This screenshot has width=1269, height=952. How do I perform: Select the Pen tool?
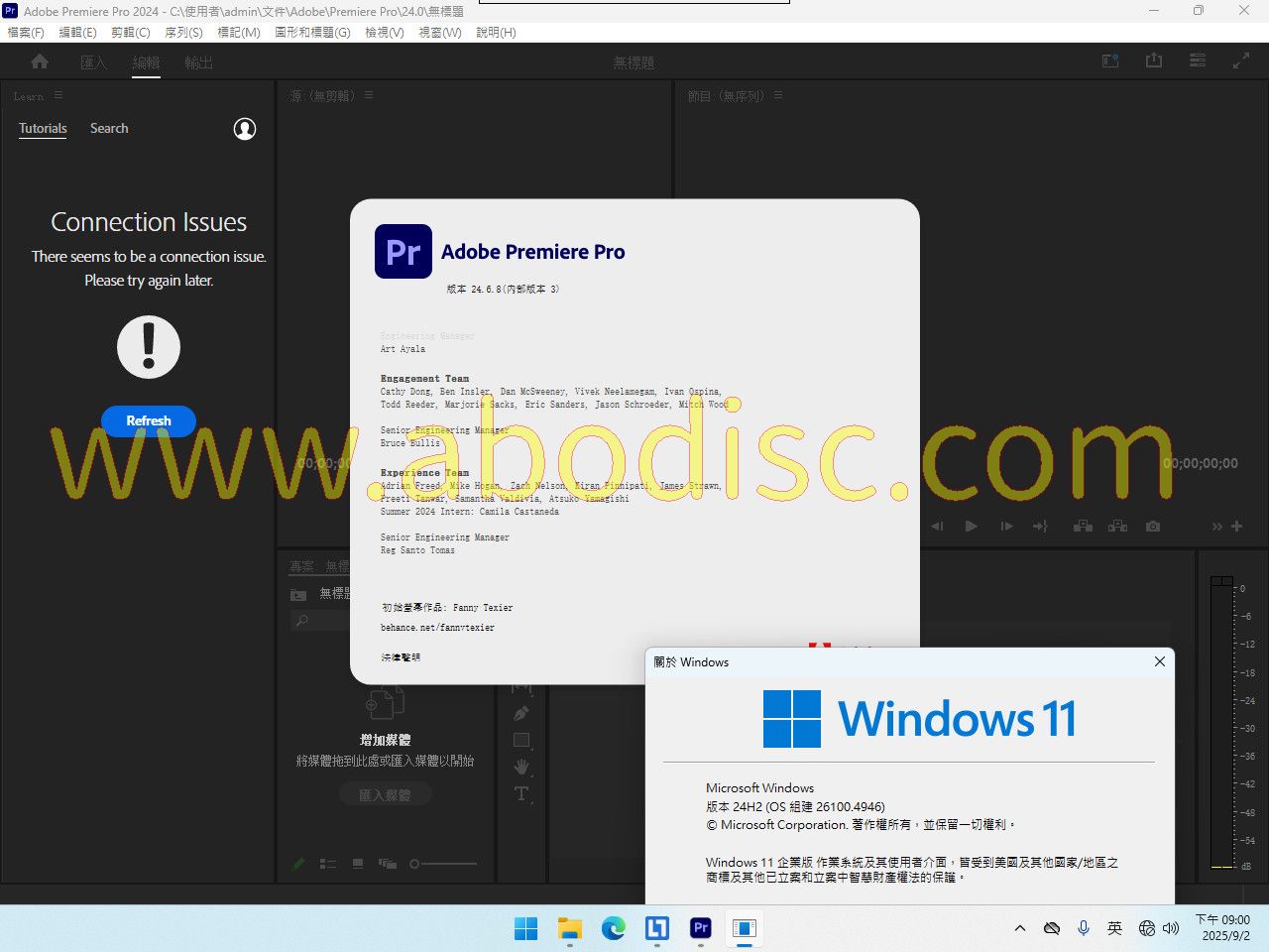pyautogui.click(x=521, y=713)
